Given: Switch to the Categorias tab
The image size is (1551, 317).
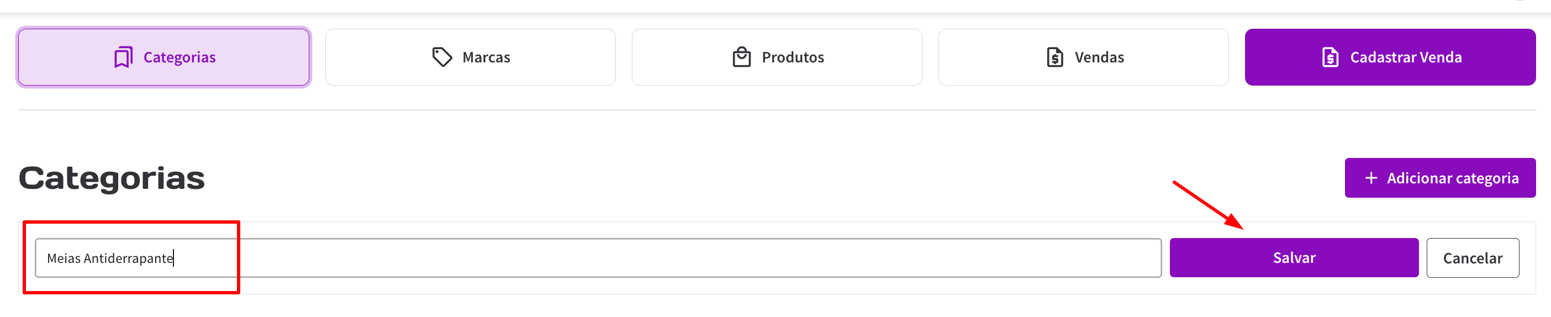Looking at the screenshot, I should click(163, 57).
